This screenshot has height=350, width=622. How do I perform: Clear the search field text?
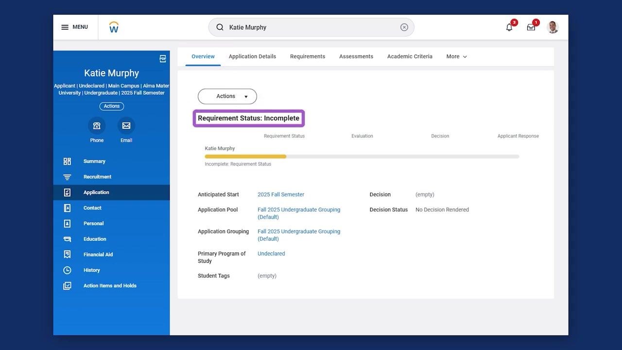pyautogui.click(x=404, y=27)
